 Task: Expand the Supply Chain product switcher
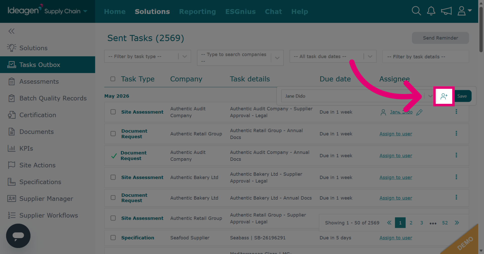click(x=85, y=11)
